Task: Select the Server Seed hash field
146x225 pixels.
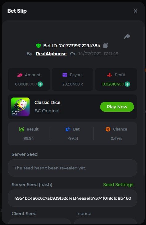Action: coord(72,198)
